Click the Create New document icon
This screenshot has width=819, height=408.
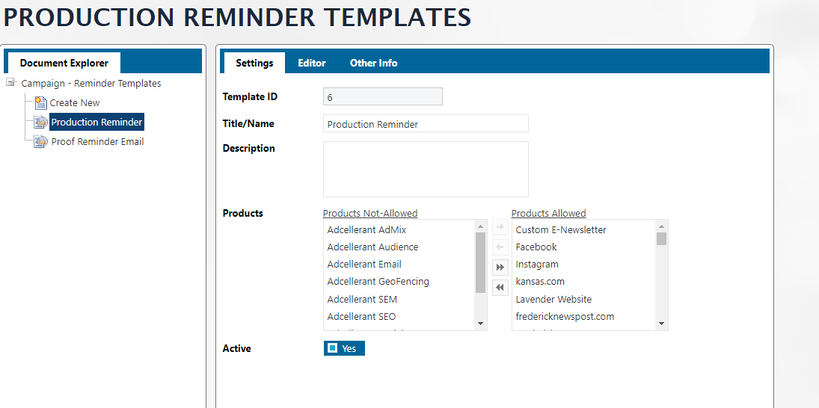[x=41, y=103]
